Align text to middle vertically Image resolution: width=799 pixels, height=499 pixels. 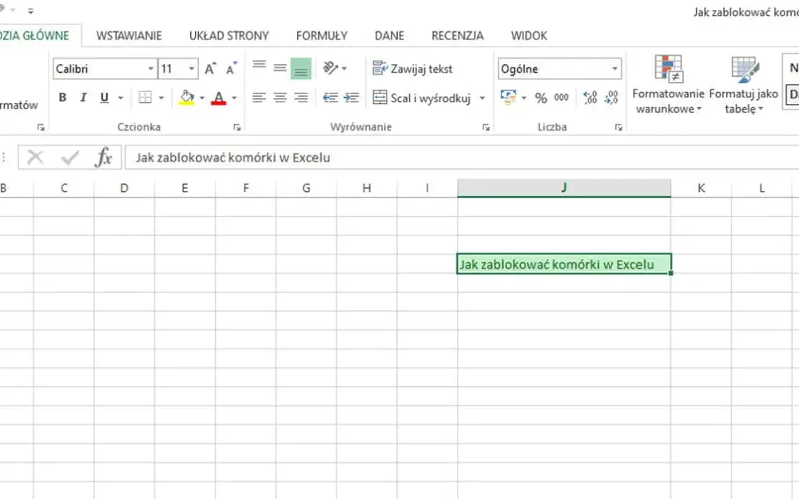(280, 67)
